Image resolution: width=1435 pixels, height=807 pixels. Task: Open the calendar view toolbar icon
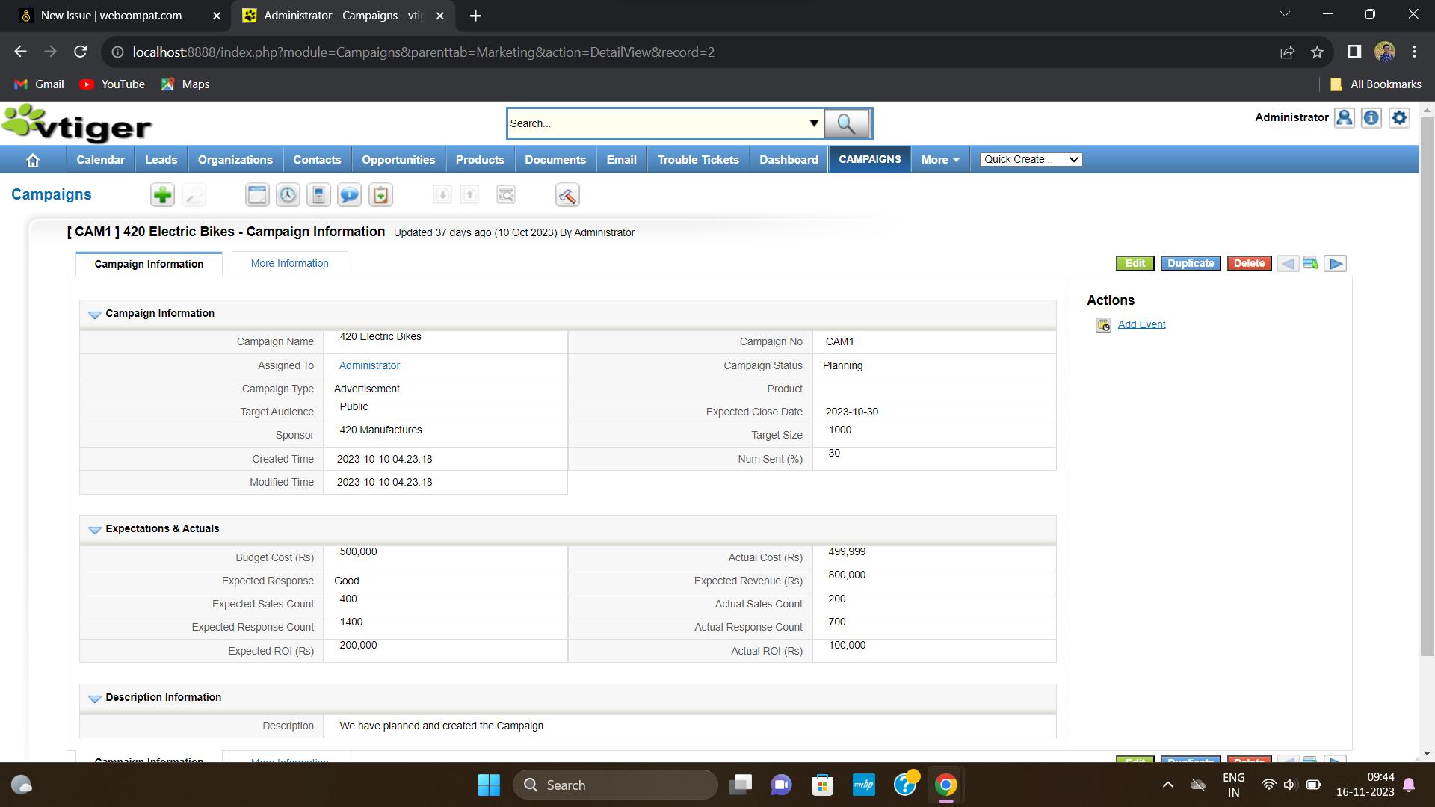pyautogui.click(x=257, y=194)
